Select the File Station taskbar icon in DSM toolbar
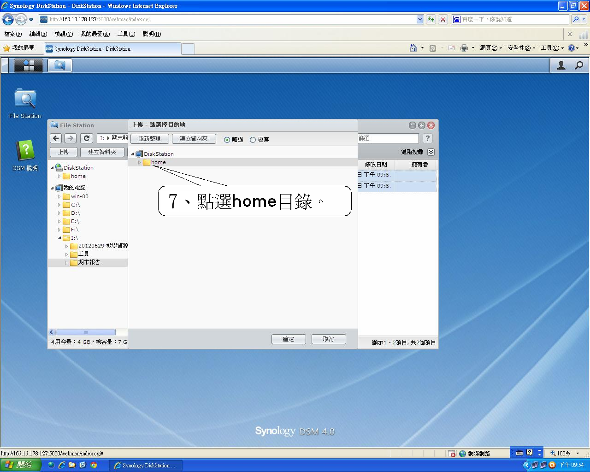This screenshot has height=472, width=590. [x=59, y=65]
